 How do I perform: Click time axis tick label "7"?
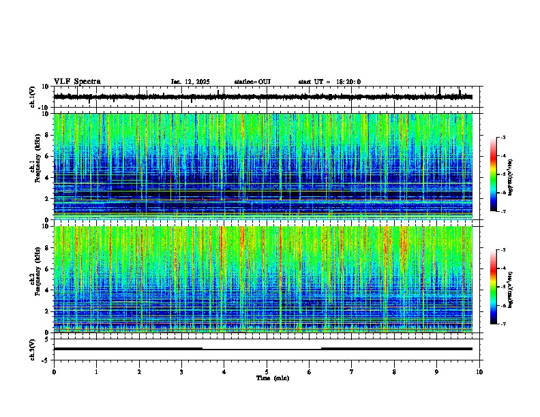[352, 372]
